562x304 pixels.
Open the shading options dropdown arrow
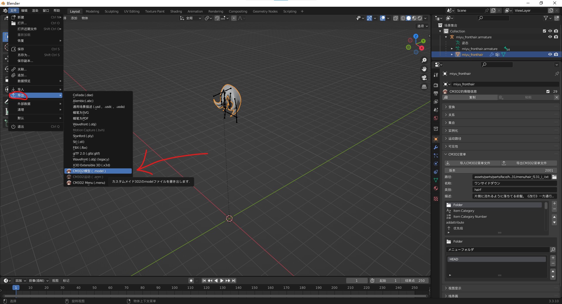(426, 18)
